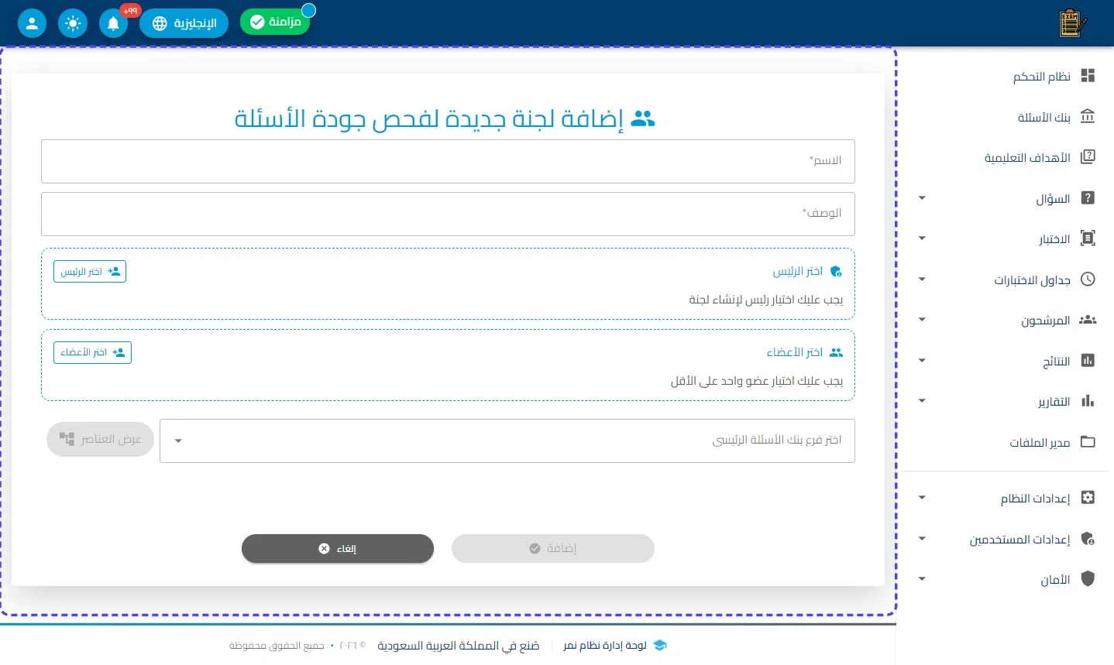Click group icon beside form title
Image resolution: width=1114 pixels, height=665 pixels.
coord(643,118)
